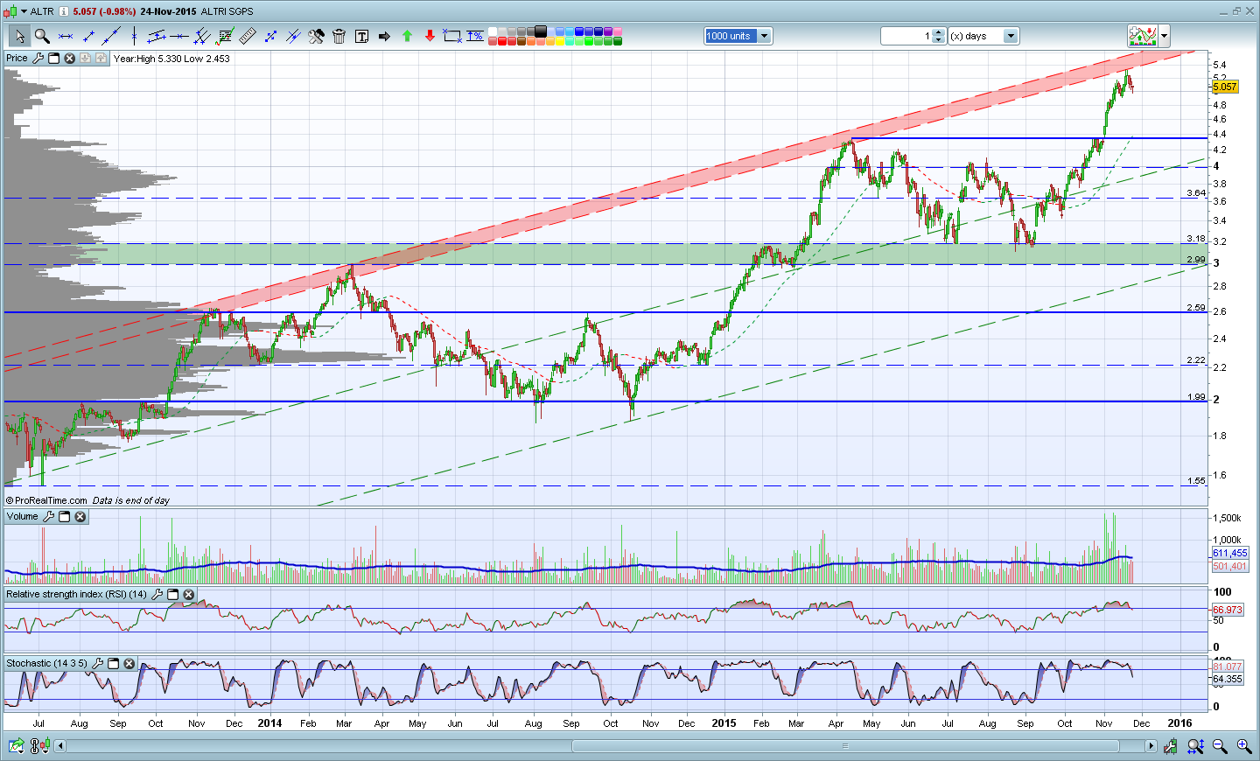Open RSI indicator settings wrench

157,595
